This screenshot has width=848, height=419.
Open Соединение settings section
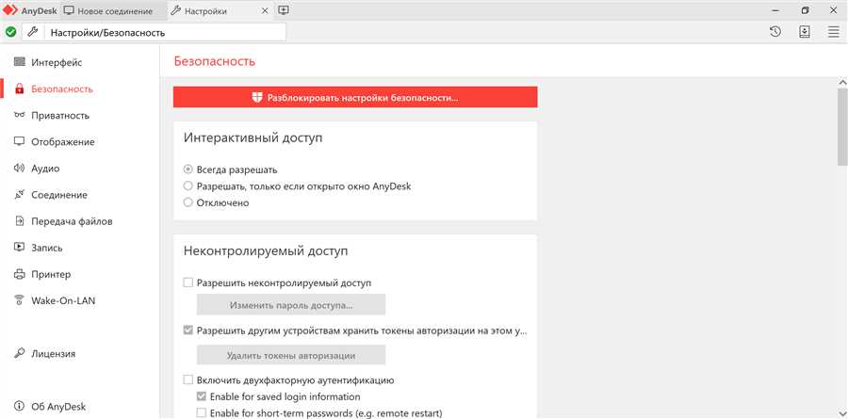[59, 195]
